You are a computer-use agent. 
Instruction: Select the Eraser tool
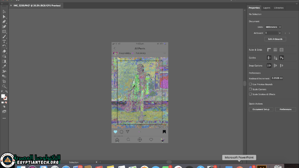pos(4,51)
